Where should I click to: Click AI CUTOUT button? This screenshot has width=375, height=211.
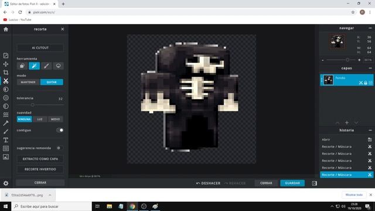pos(40,48)
